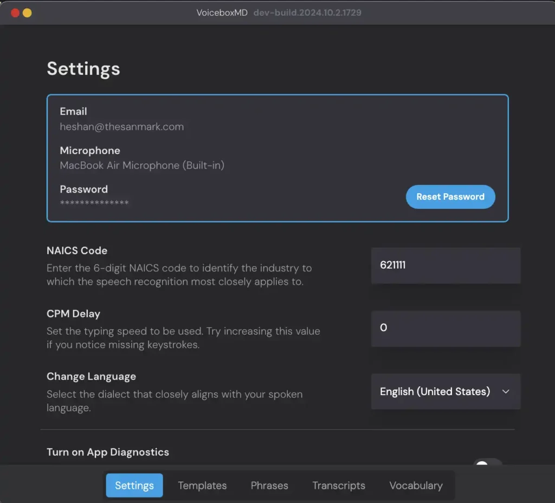Click the Turn on App Diagnostics label
The width and height of the screenshot is (555, 503).
click(x=108, y=452)
